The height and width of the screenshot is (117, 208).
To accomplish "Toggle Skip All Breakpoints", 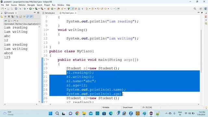I will [20, 9].
